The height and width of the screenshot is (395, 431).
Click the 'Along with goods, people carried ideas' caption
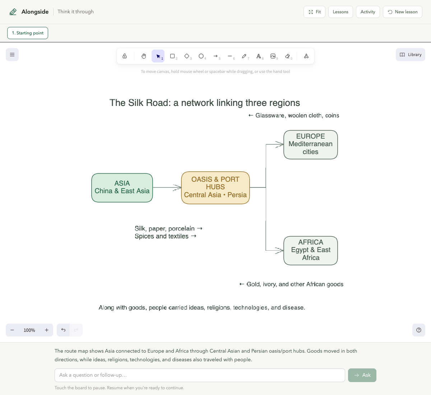coord(202,308)
